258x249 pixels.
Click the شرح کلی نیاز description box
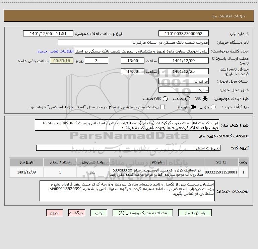point(127,125)
